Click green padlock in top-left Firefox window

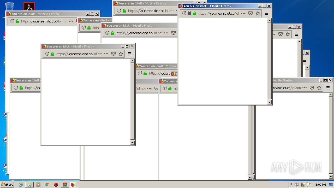(17, 21)
